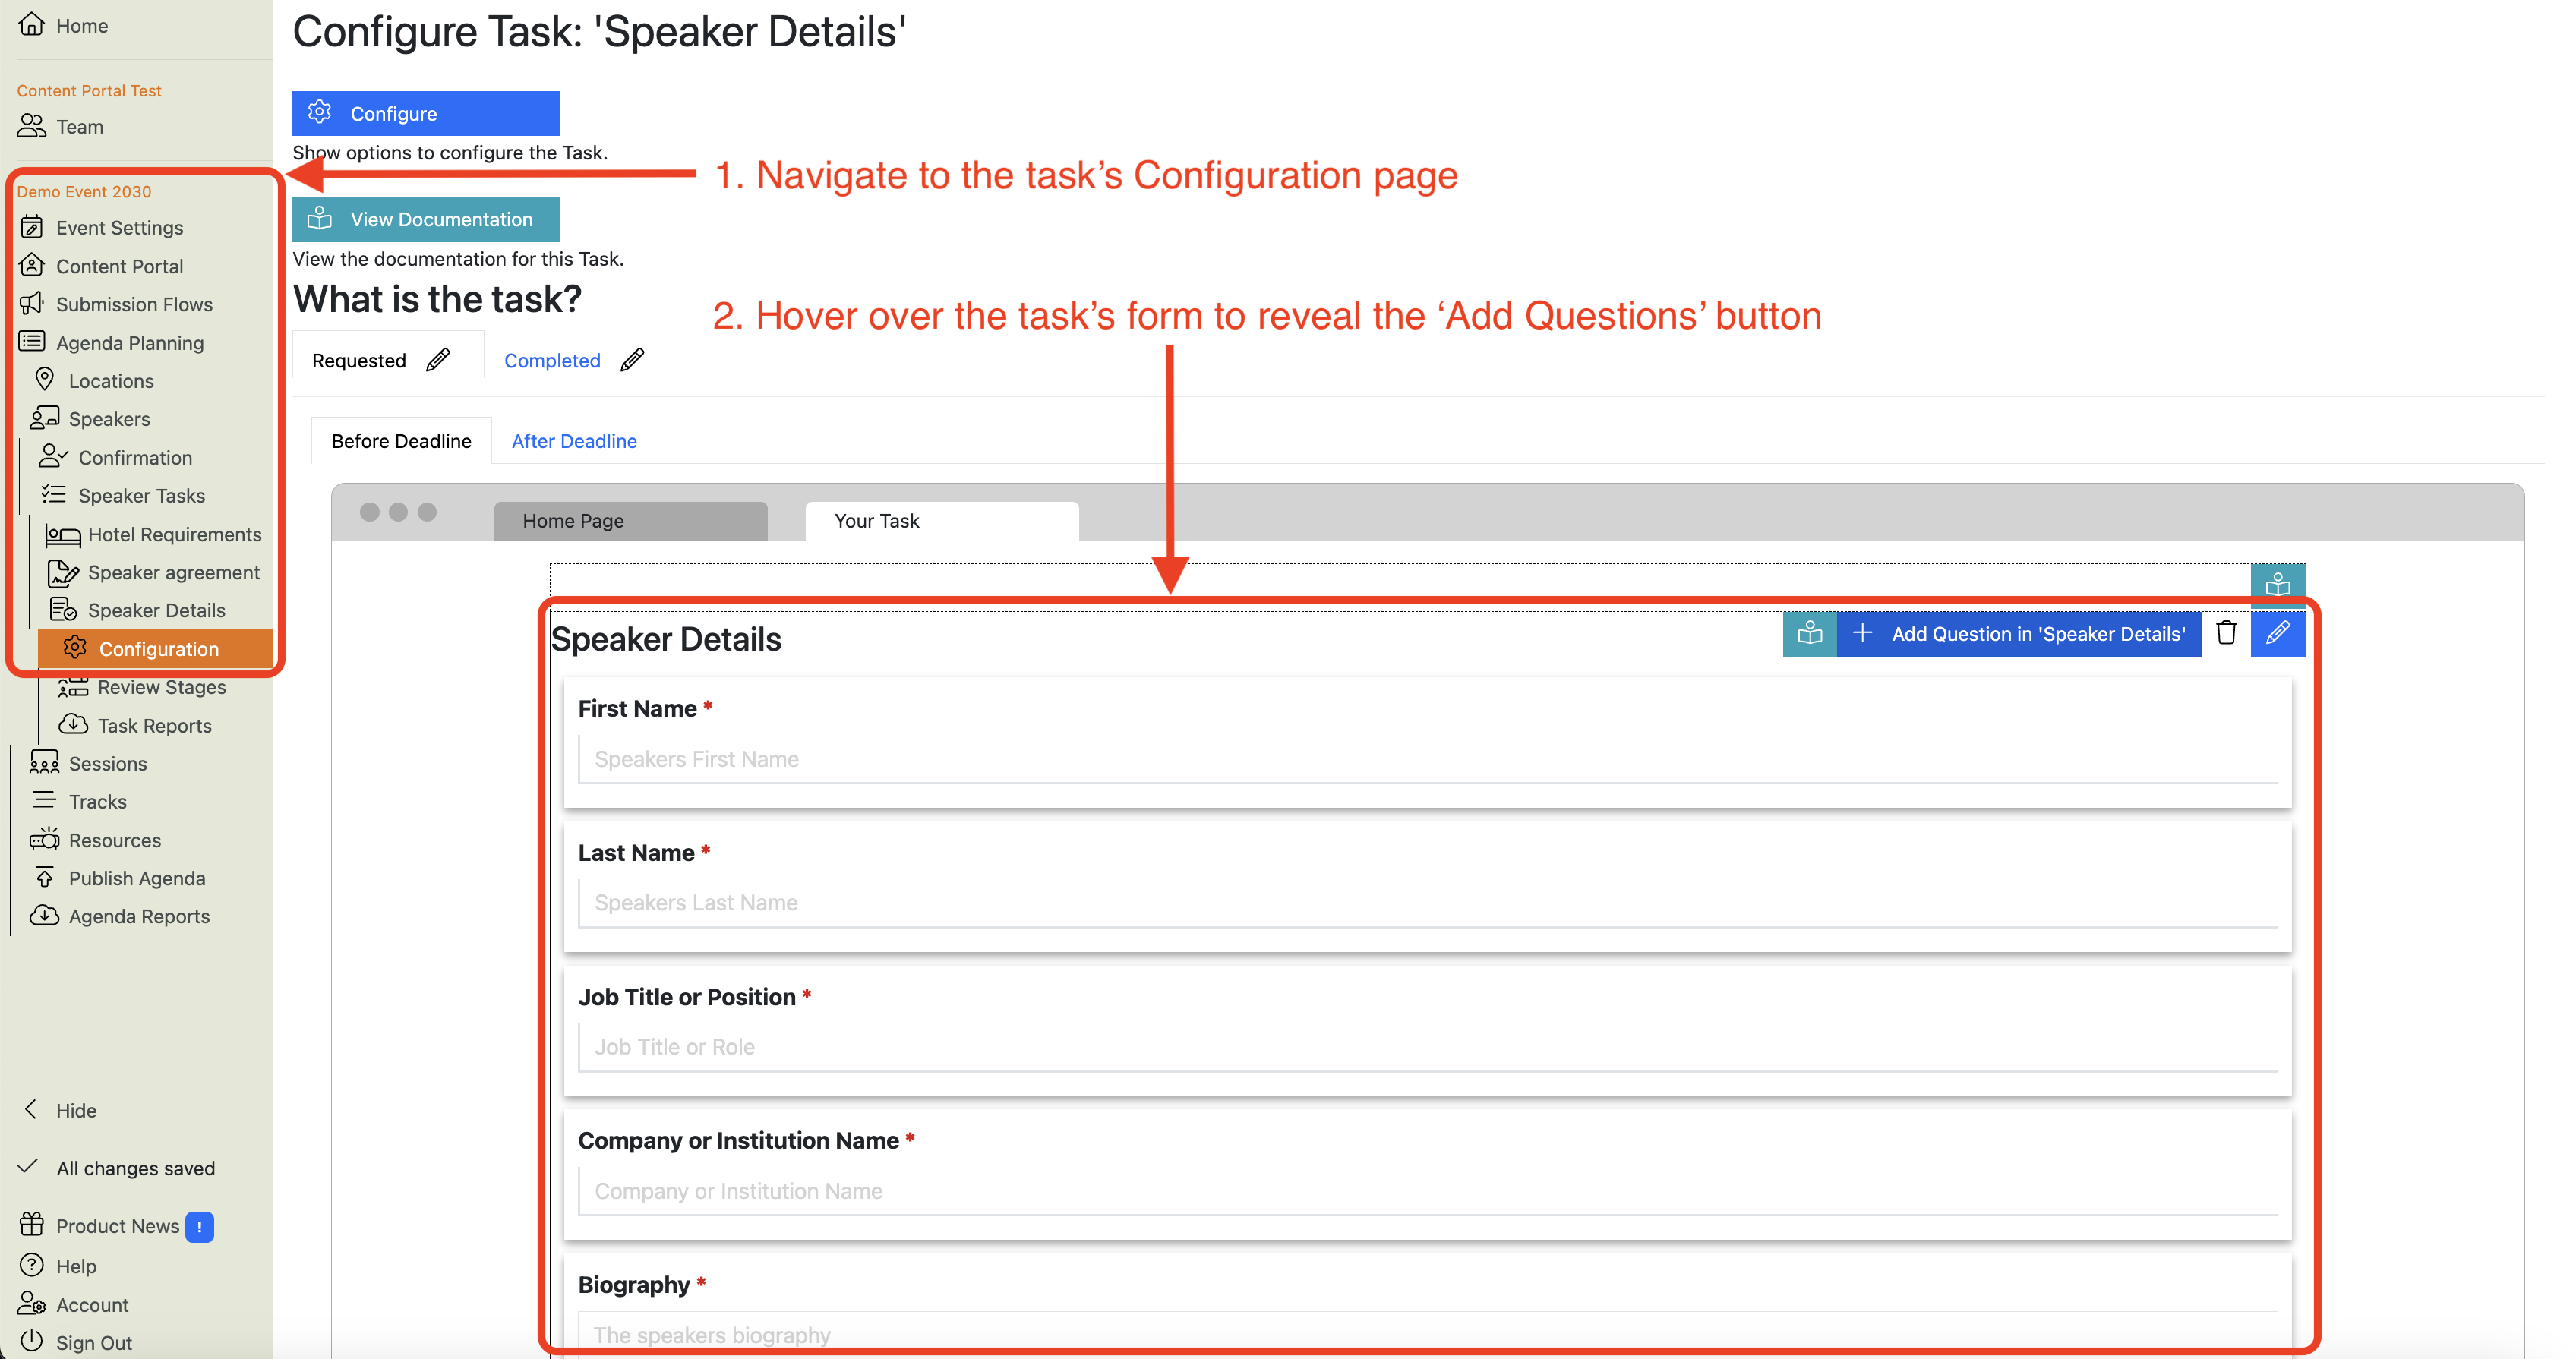Open the Team page

(61, 126)
